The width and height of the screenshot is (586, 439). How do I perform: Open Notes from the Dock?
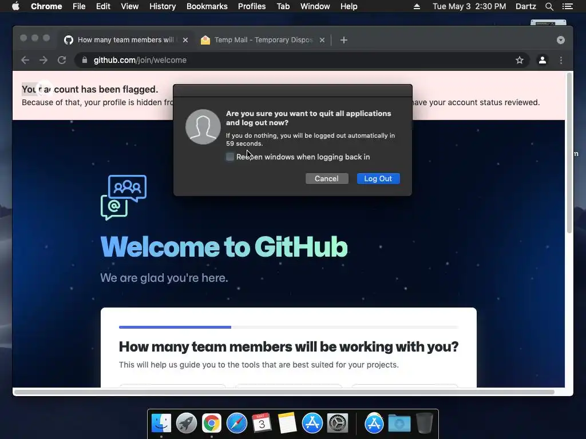pos(287,424)
